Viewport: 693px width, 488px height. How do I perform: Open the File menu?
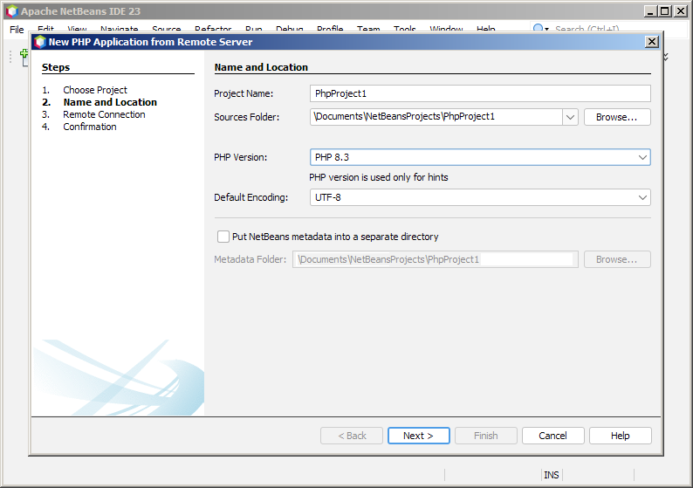[17, 30]
